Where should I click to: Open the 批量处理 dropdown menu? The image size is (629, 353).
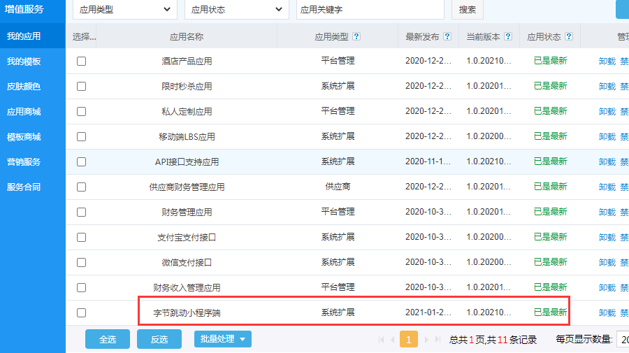pos(222,339)
